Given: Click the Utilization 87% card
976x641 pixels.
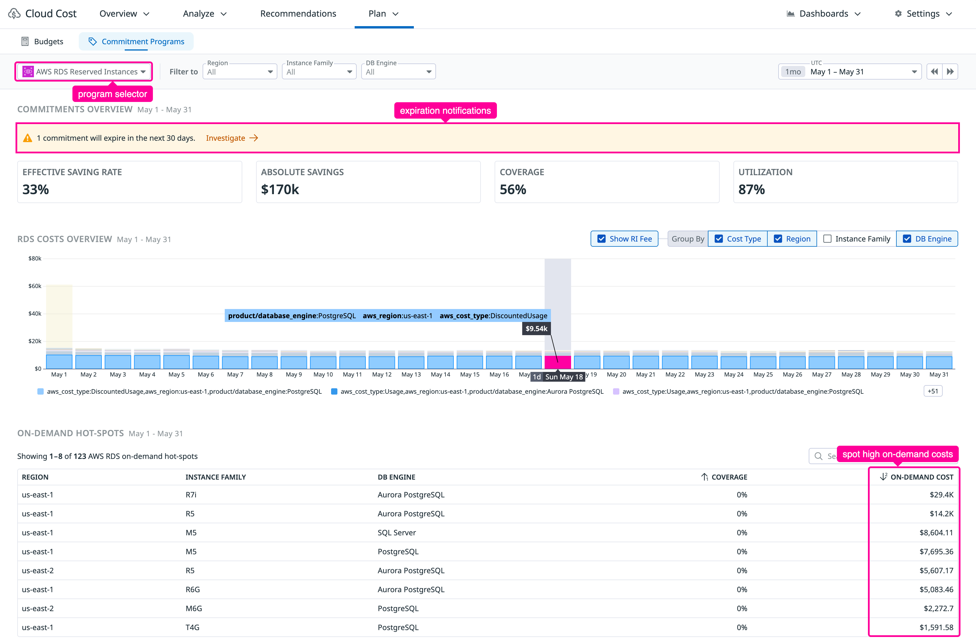Looking at the screenshot, I should point(846,182).
